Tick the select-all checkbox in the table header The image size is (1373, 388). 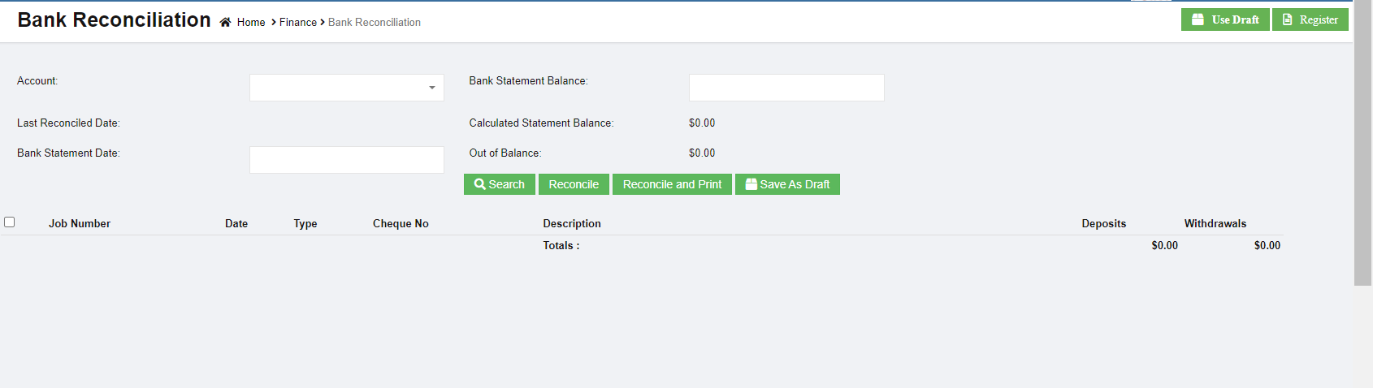10,222
